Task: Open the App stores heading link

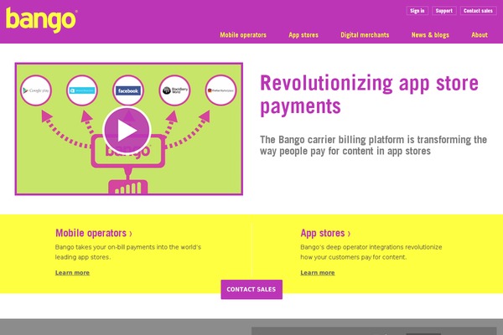Action: pyautogui.click(x=325, y=234)
